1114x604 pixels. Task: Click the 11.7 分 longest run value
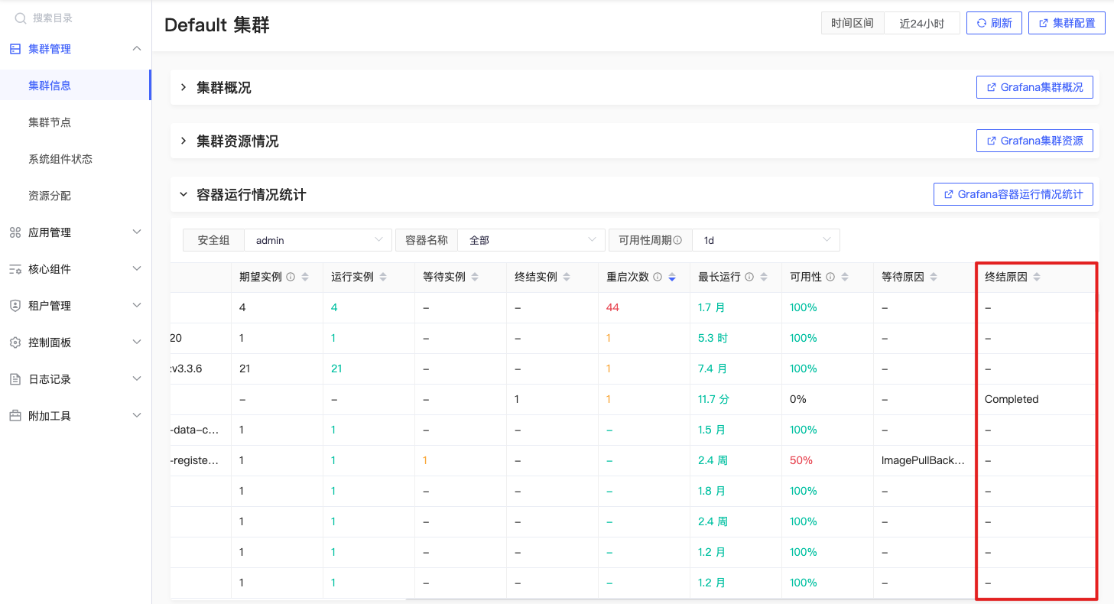(x=714, y=399)
